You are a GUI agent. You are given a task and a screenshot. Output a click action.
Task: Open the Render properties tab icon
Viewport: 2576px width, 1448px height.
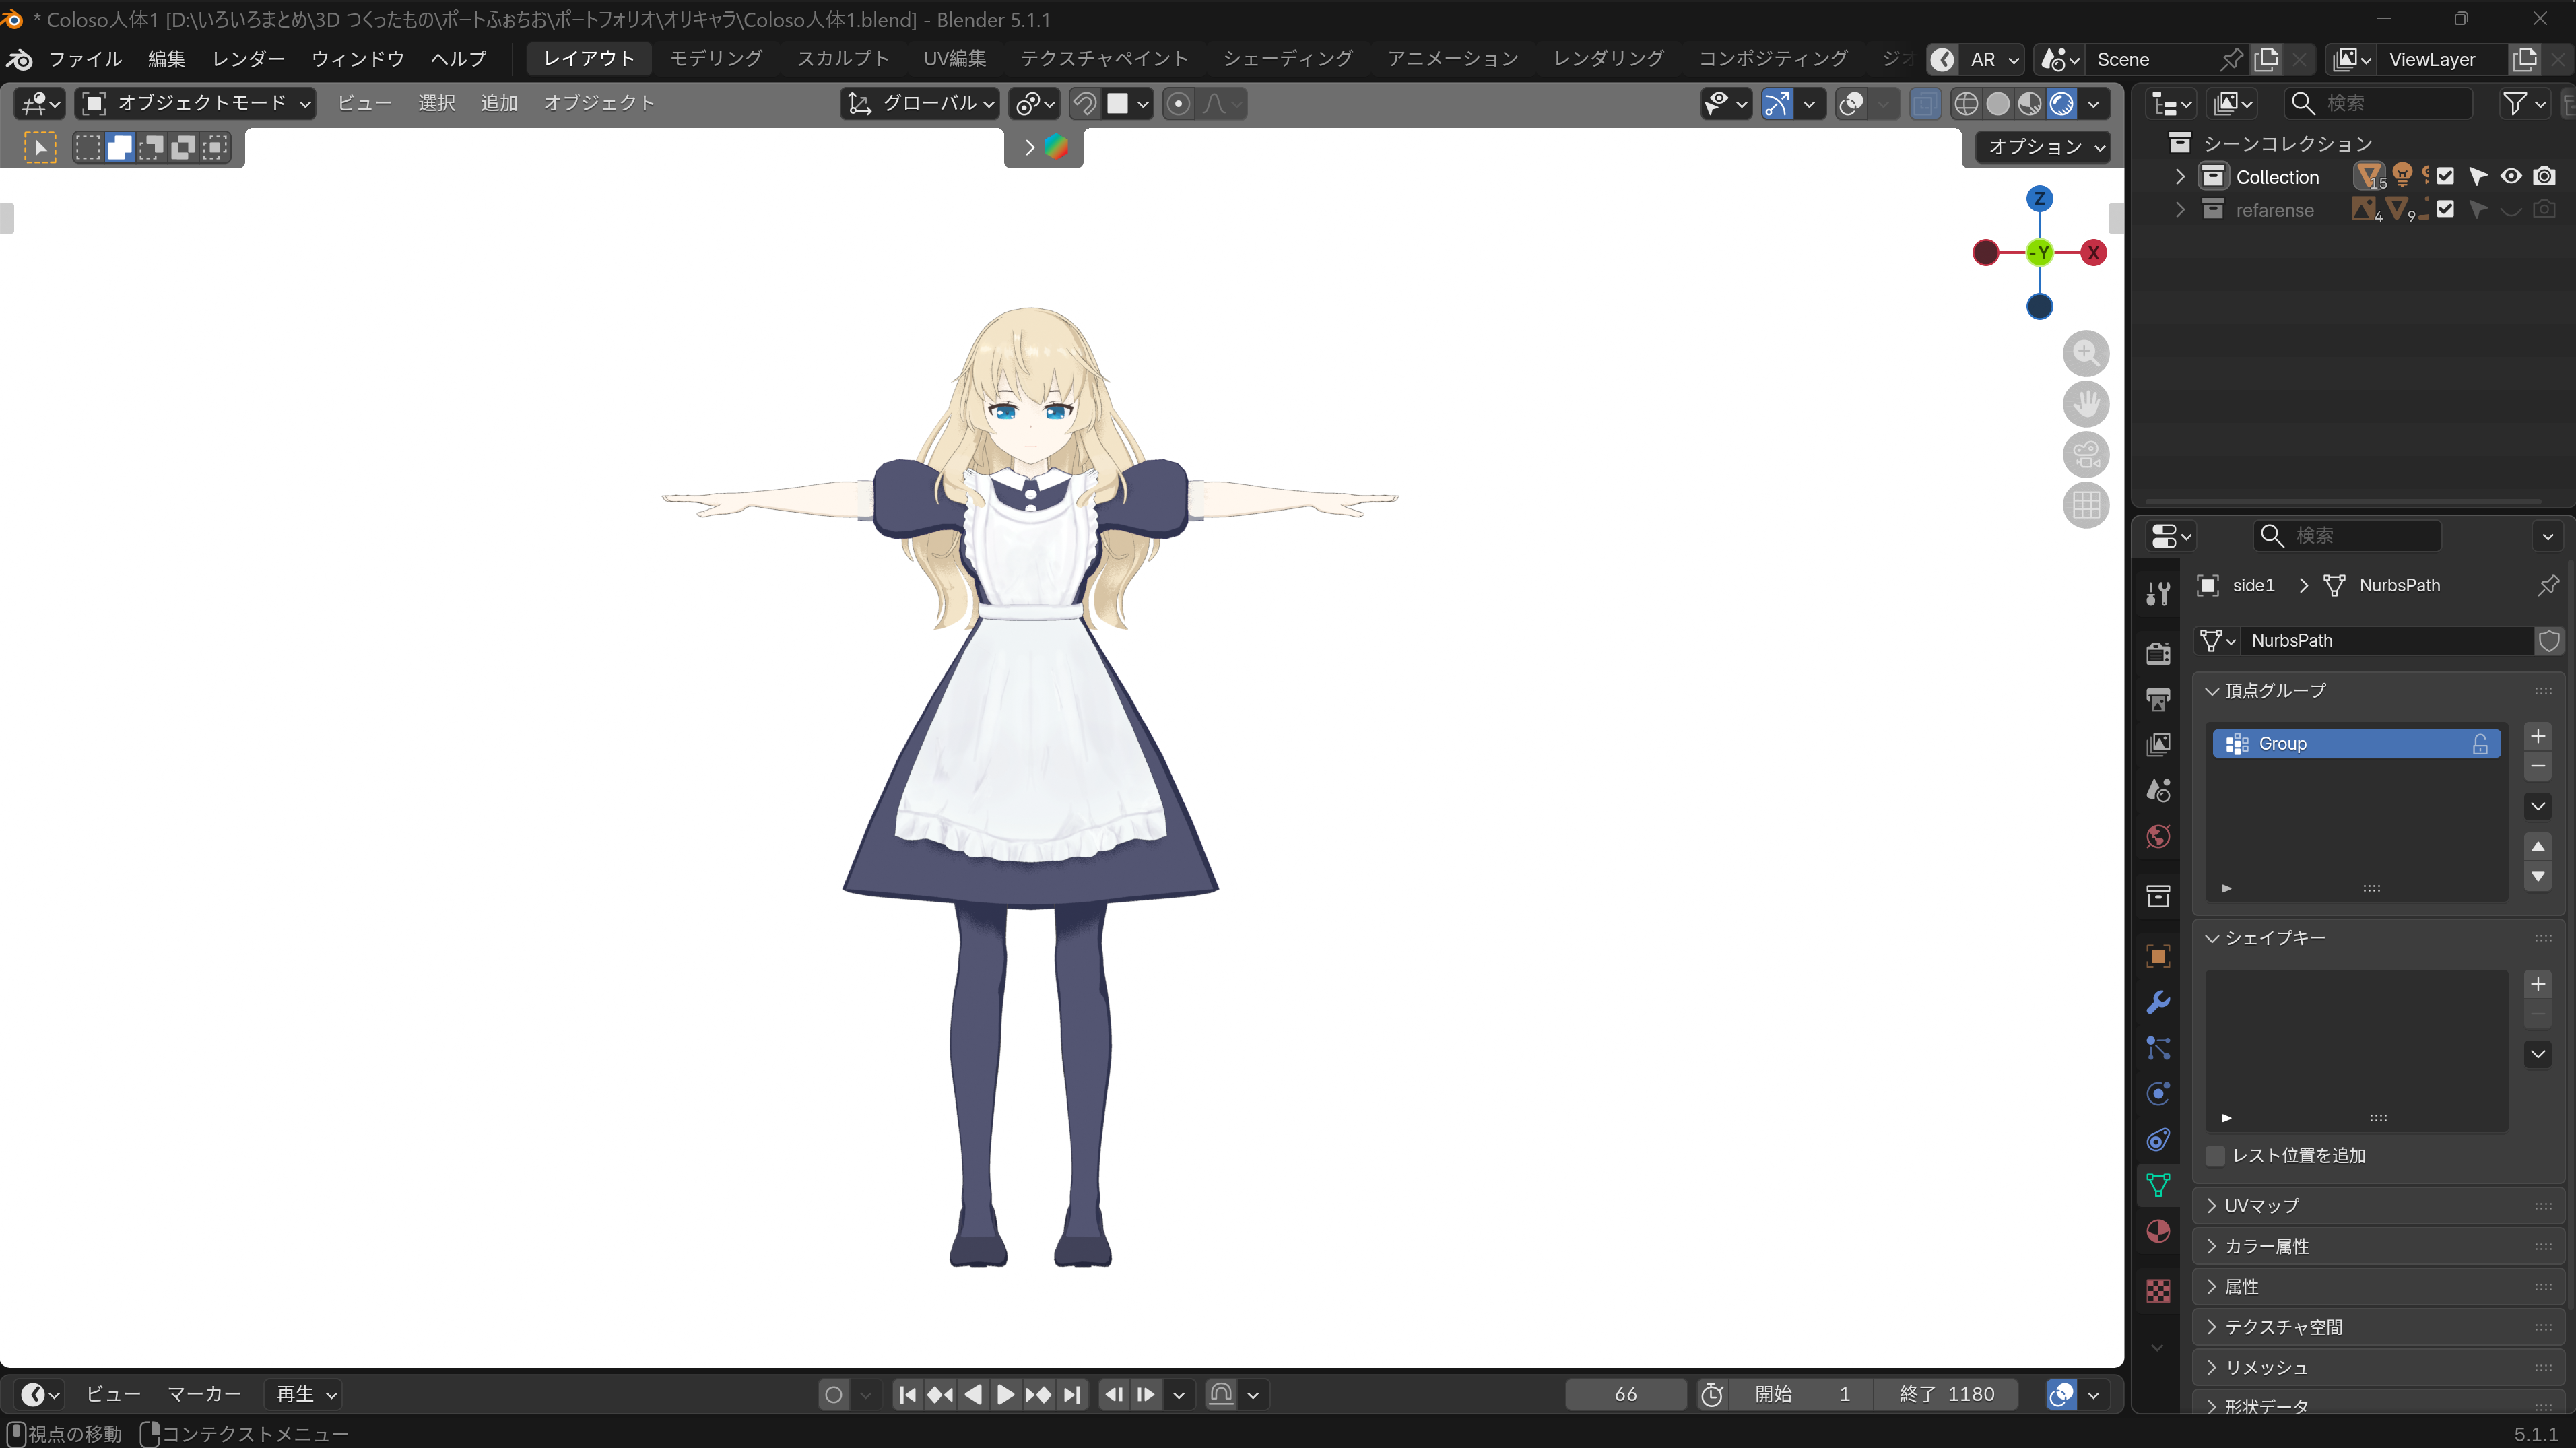pyautogui.click(x=2158, y=653)
